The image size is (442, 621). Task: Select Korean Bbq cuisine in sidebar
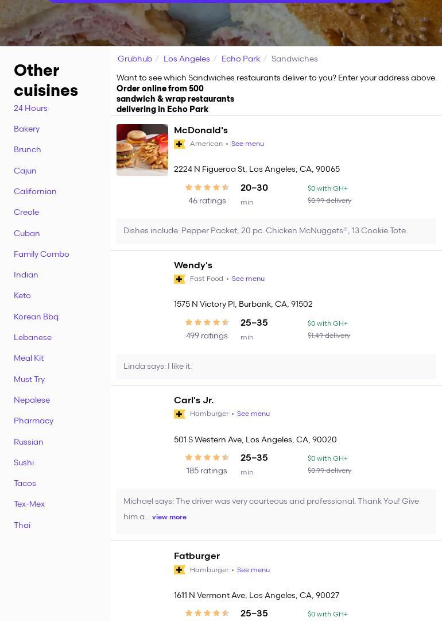(x=36, y=317)
